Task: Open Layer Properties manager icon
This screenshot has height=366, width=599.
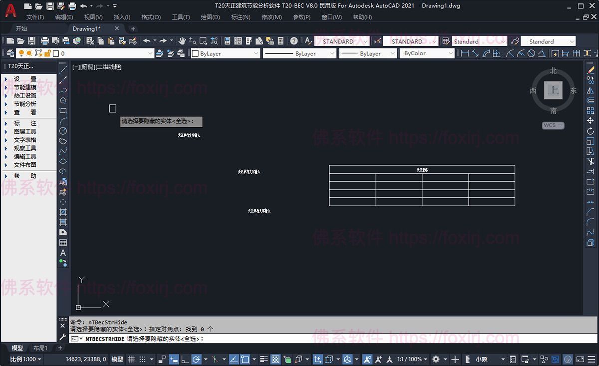Action: coord(11,53)
